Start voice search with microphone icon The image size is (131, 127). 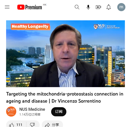point(88,7)
